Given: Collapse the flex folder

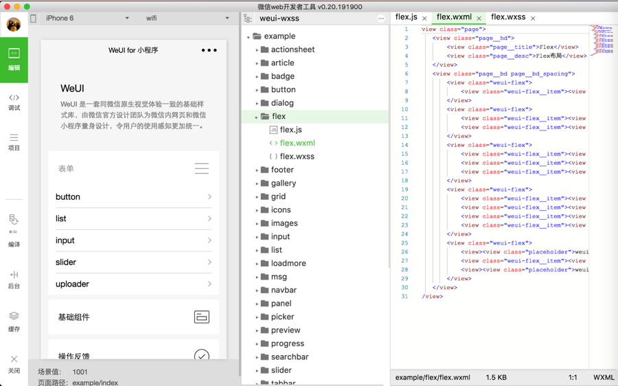Looking at the screenshot, I should [x=256, y=117].
